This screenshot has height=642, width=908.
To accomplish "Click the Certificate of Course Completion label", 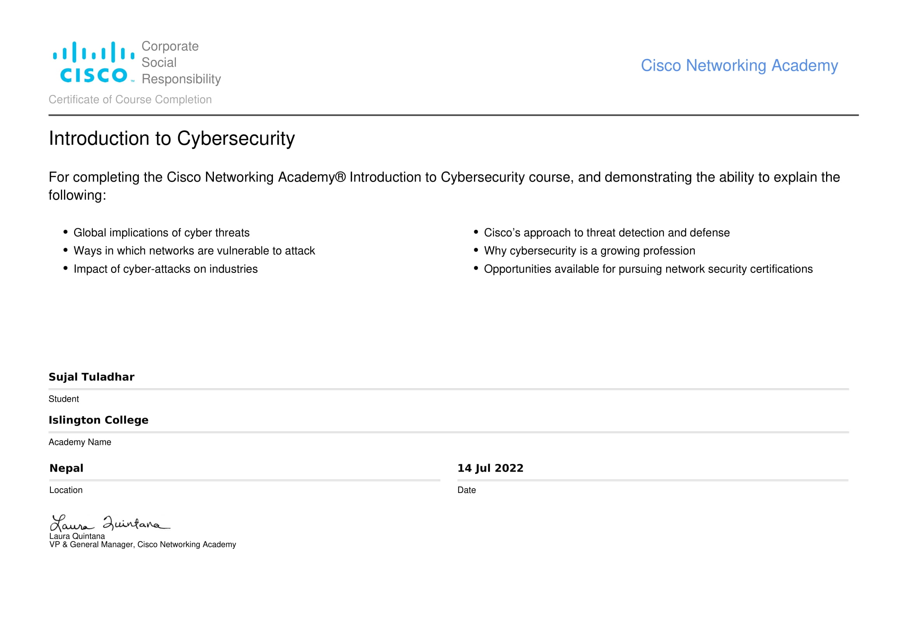I will [130, 100].
